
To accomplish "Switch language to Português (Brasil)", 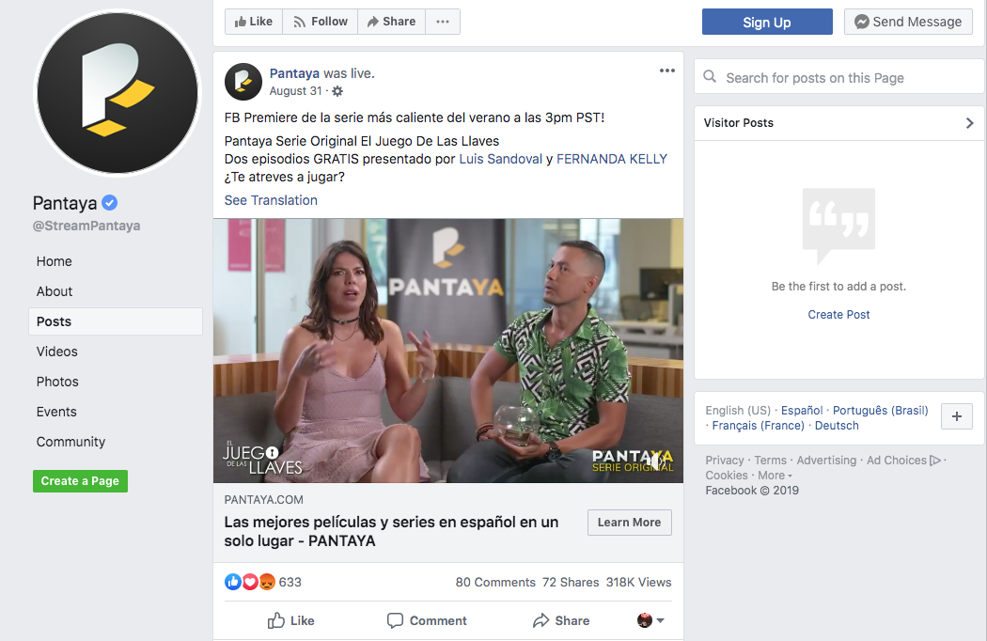I will pos(881,411).
